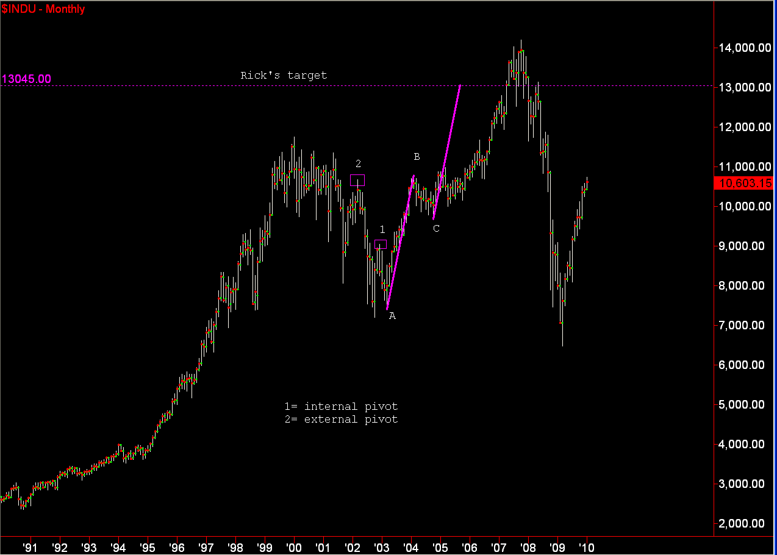Image resolution: width=777 pixels, height=555 pixels.
Task: Click the Rick's target annotation text
Action: click(x=284, y=76)
